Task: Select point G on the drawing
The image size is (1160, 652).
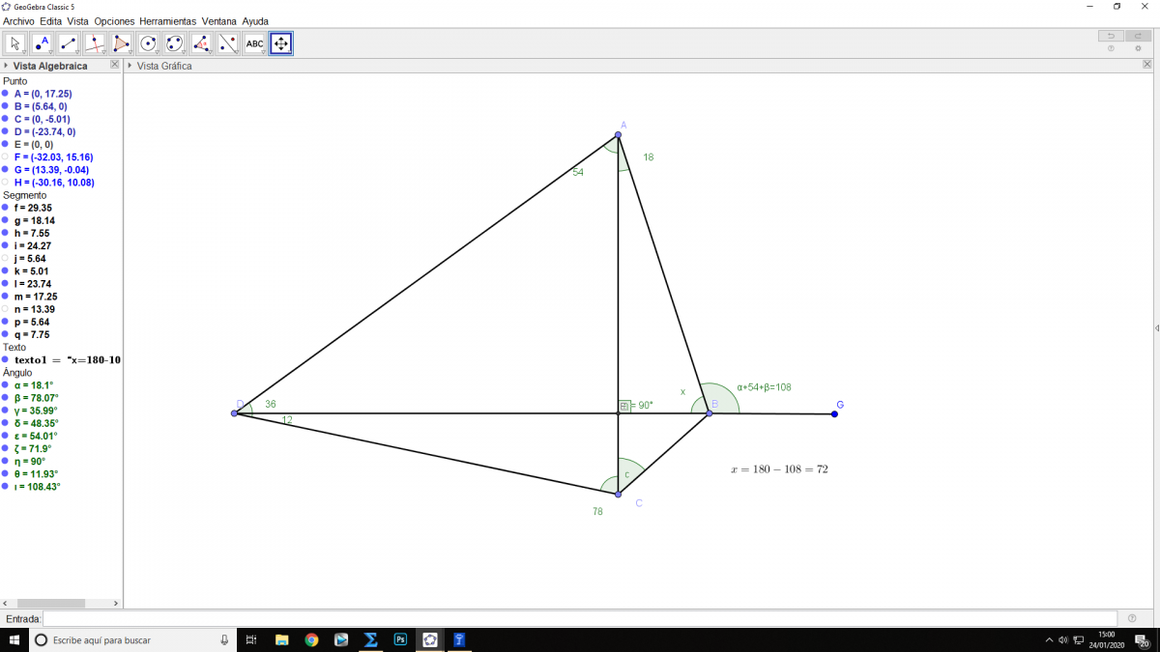Action: pos(834,414)
